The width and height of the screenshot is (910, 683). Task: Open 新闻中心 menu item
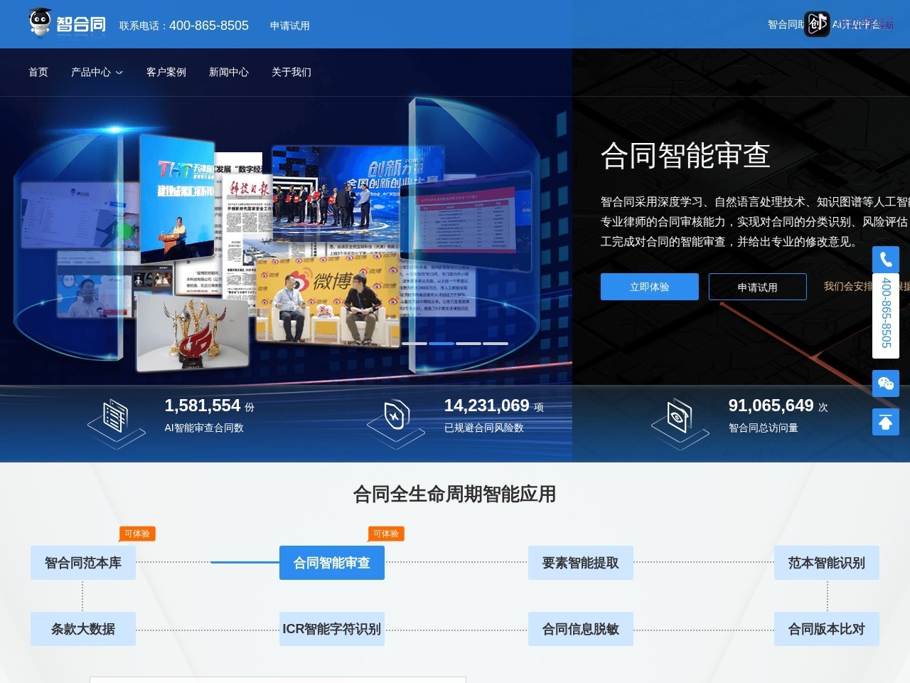229,72
